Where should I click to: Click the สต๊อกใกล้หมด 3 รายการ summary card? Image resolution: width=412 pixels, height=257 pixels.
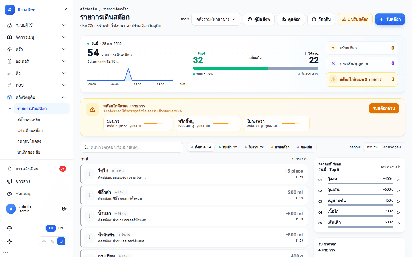tap(362, 79)
